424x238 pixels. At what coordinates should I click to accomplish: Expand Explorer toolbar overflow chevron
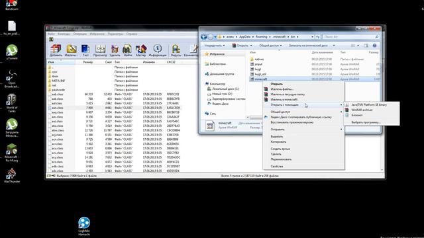pos(334,46)
